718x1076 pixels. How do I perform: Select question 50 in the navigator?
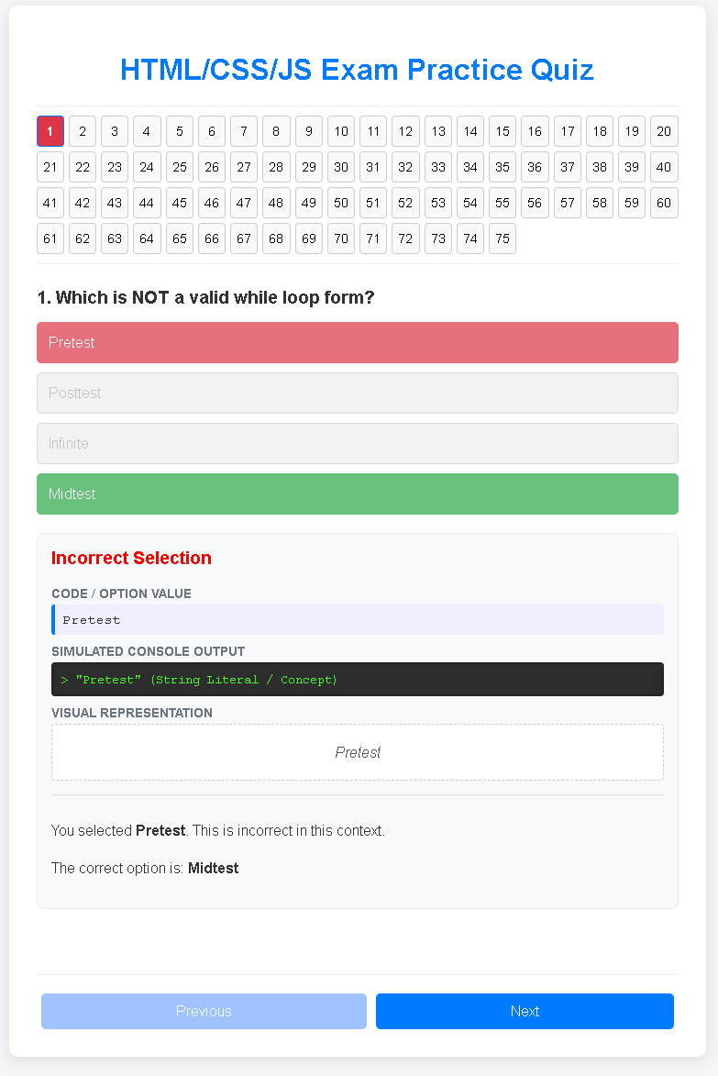[x=340, y=203]
